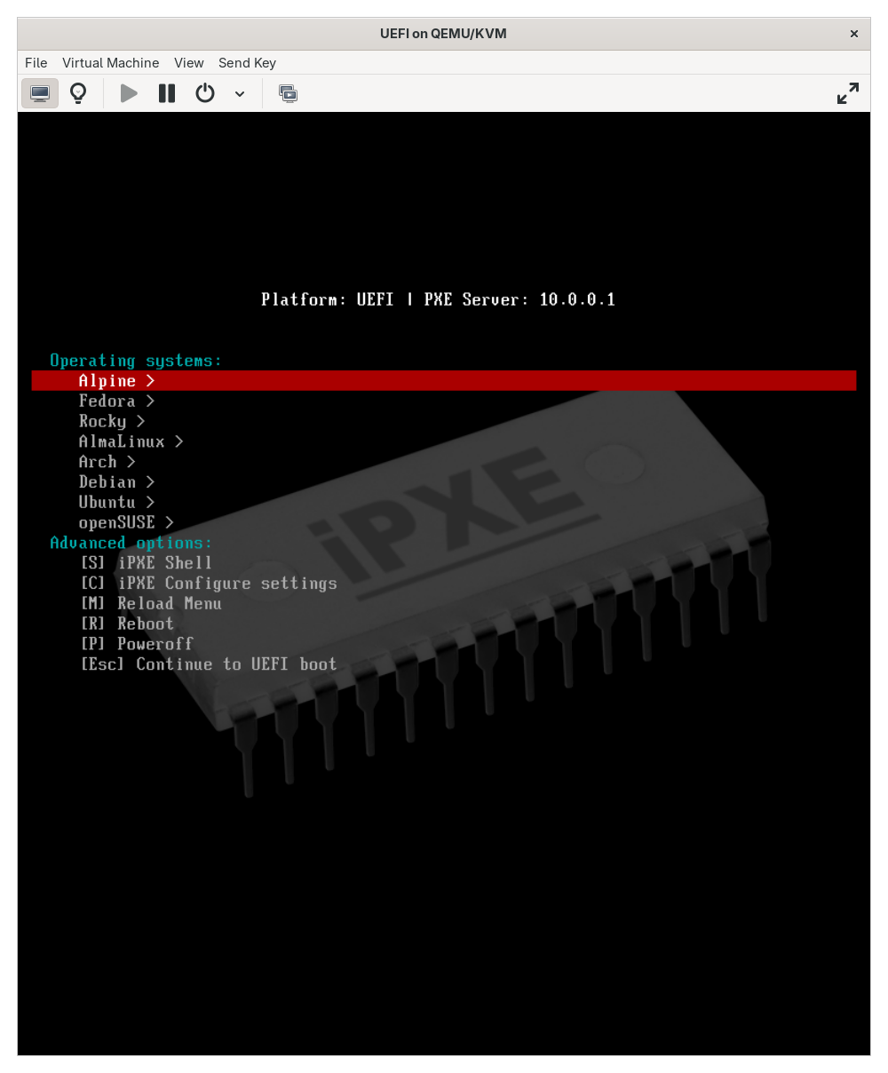The width and height of the screenshot is (888, 1073).
Task: Expand the AlmaLinux submenu entry
Action: (131, 441)
